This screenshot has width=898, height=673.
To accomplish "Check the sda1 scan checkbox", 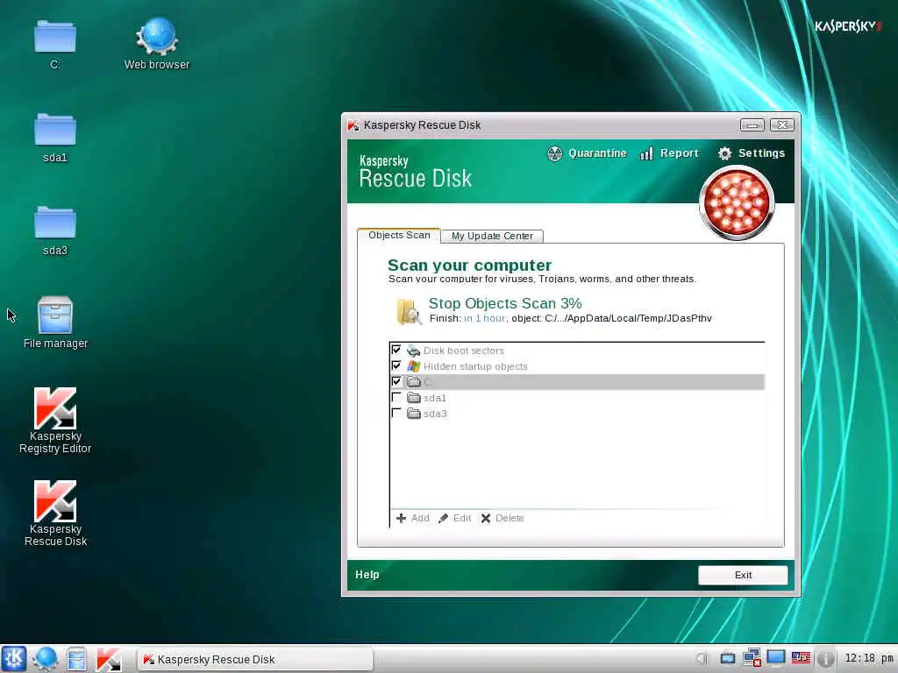I will 396,397.
